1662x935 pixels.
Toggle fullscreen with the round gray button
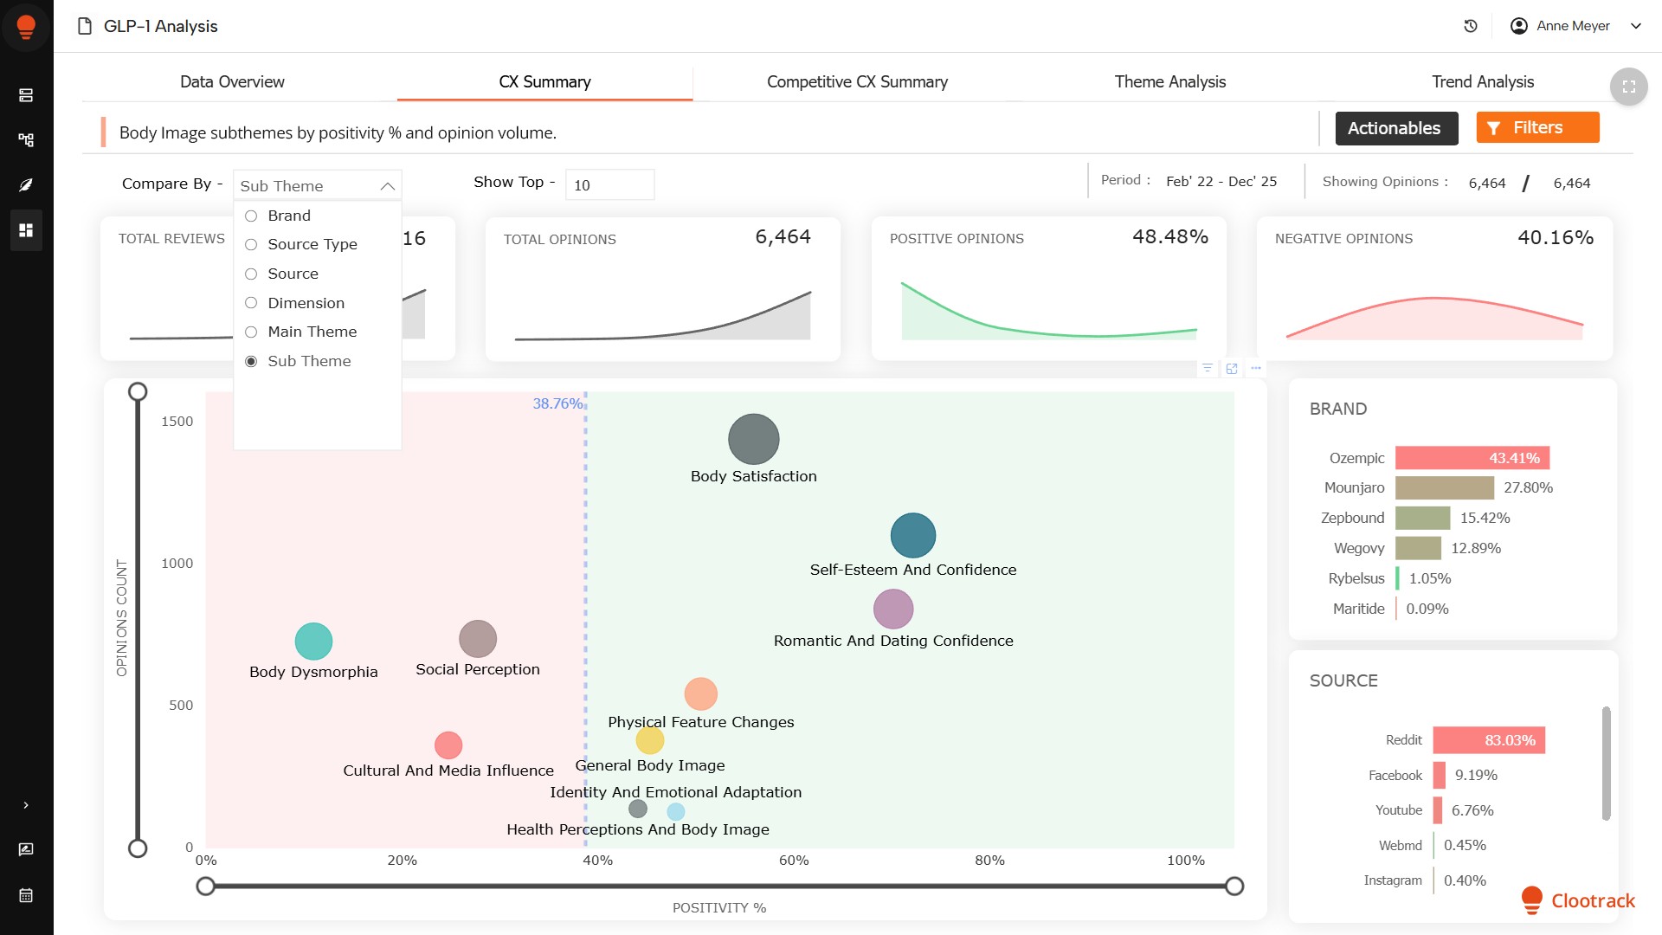tap(1627, 87)
